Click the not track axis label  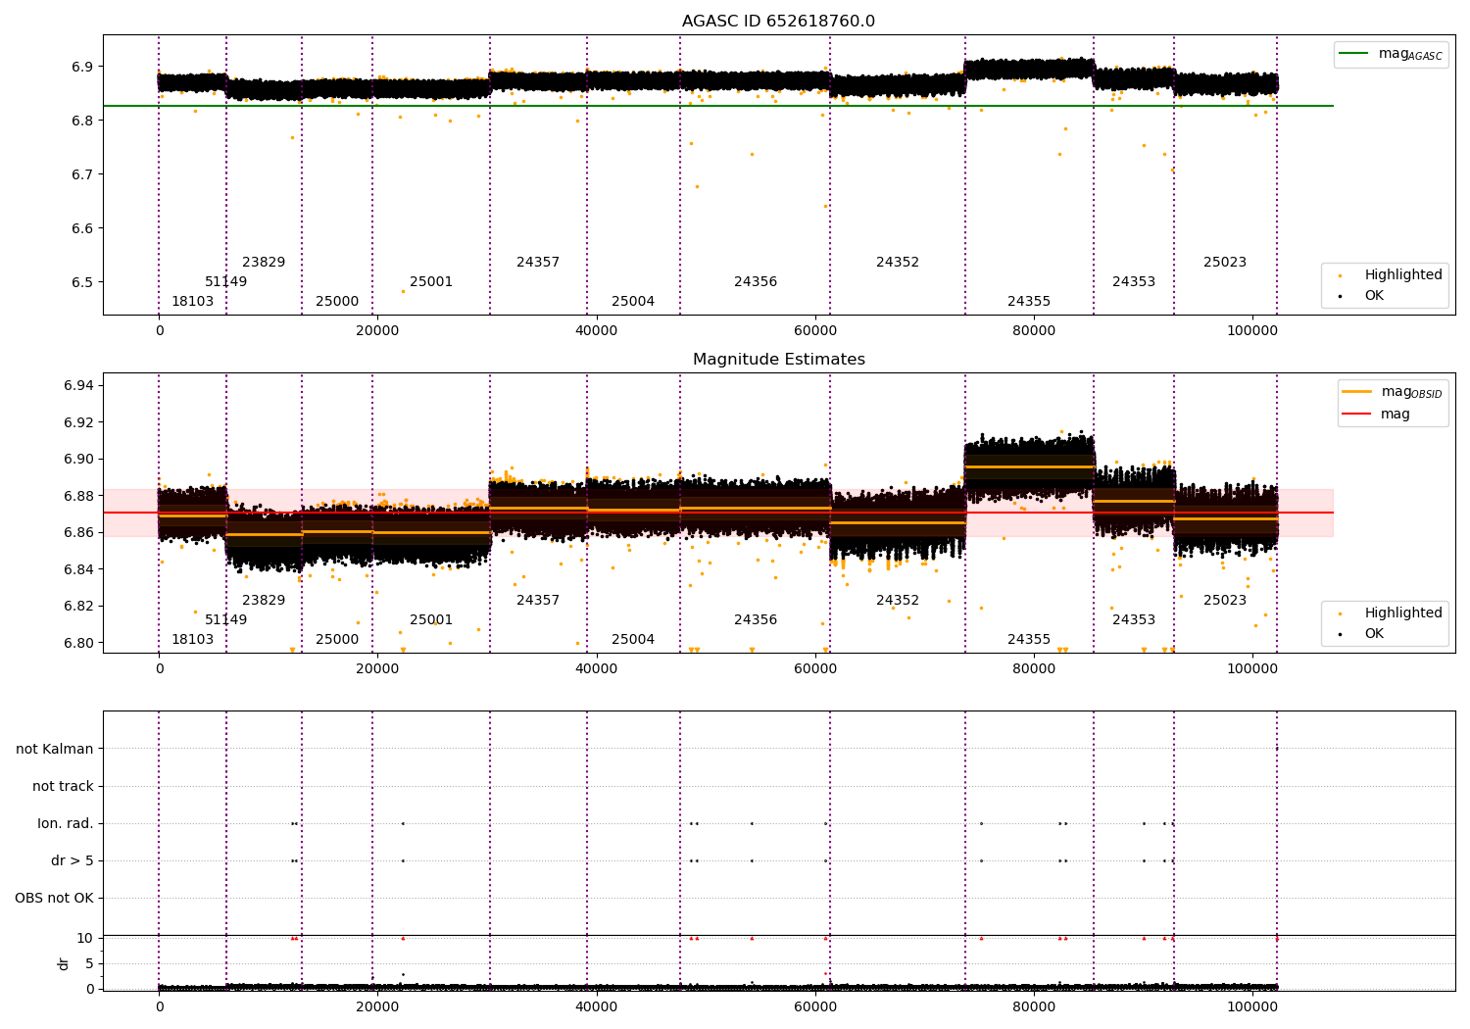click(63, 787)
